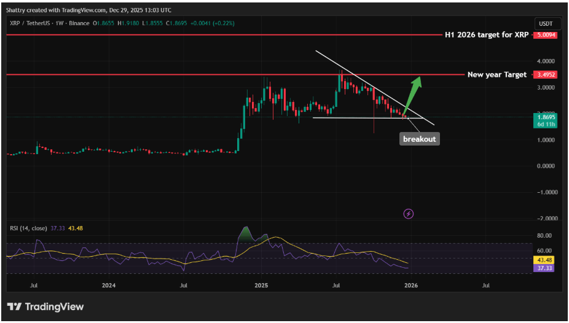Viewport: 569px width, 323px height.
Task: Open the USDT currency selector
Action: 546,24
